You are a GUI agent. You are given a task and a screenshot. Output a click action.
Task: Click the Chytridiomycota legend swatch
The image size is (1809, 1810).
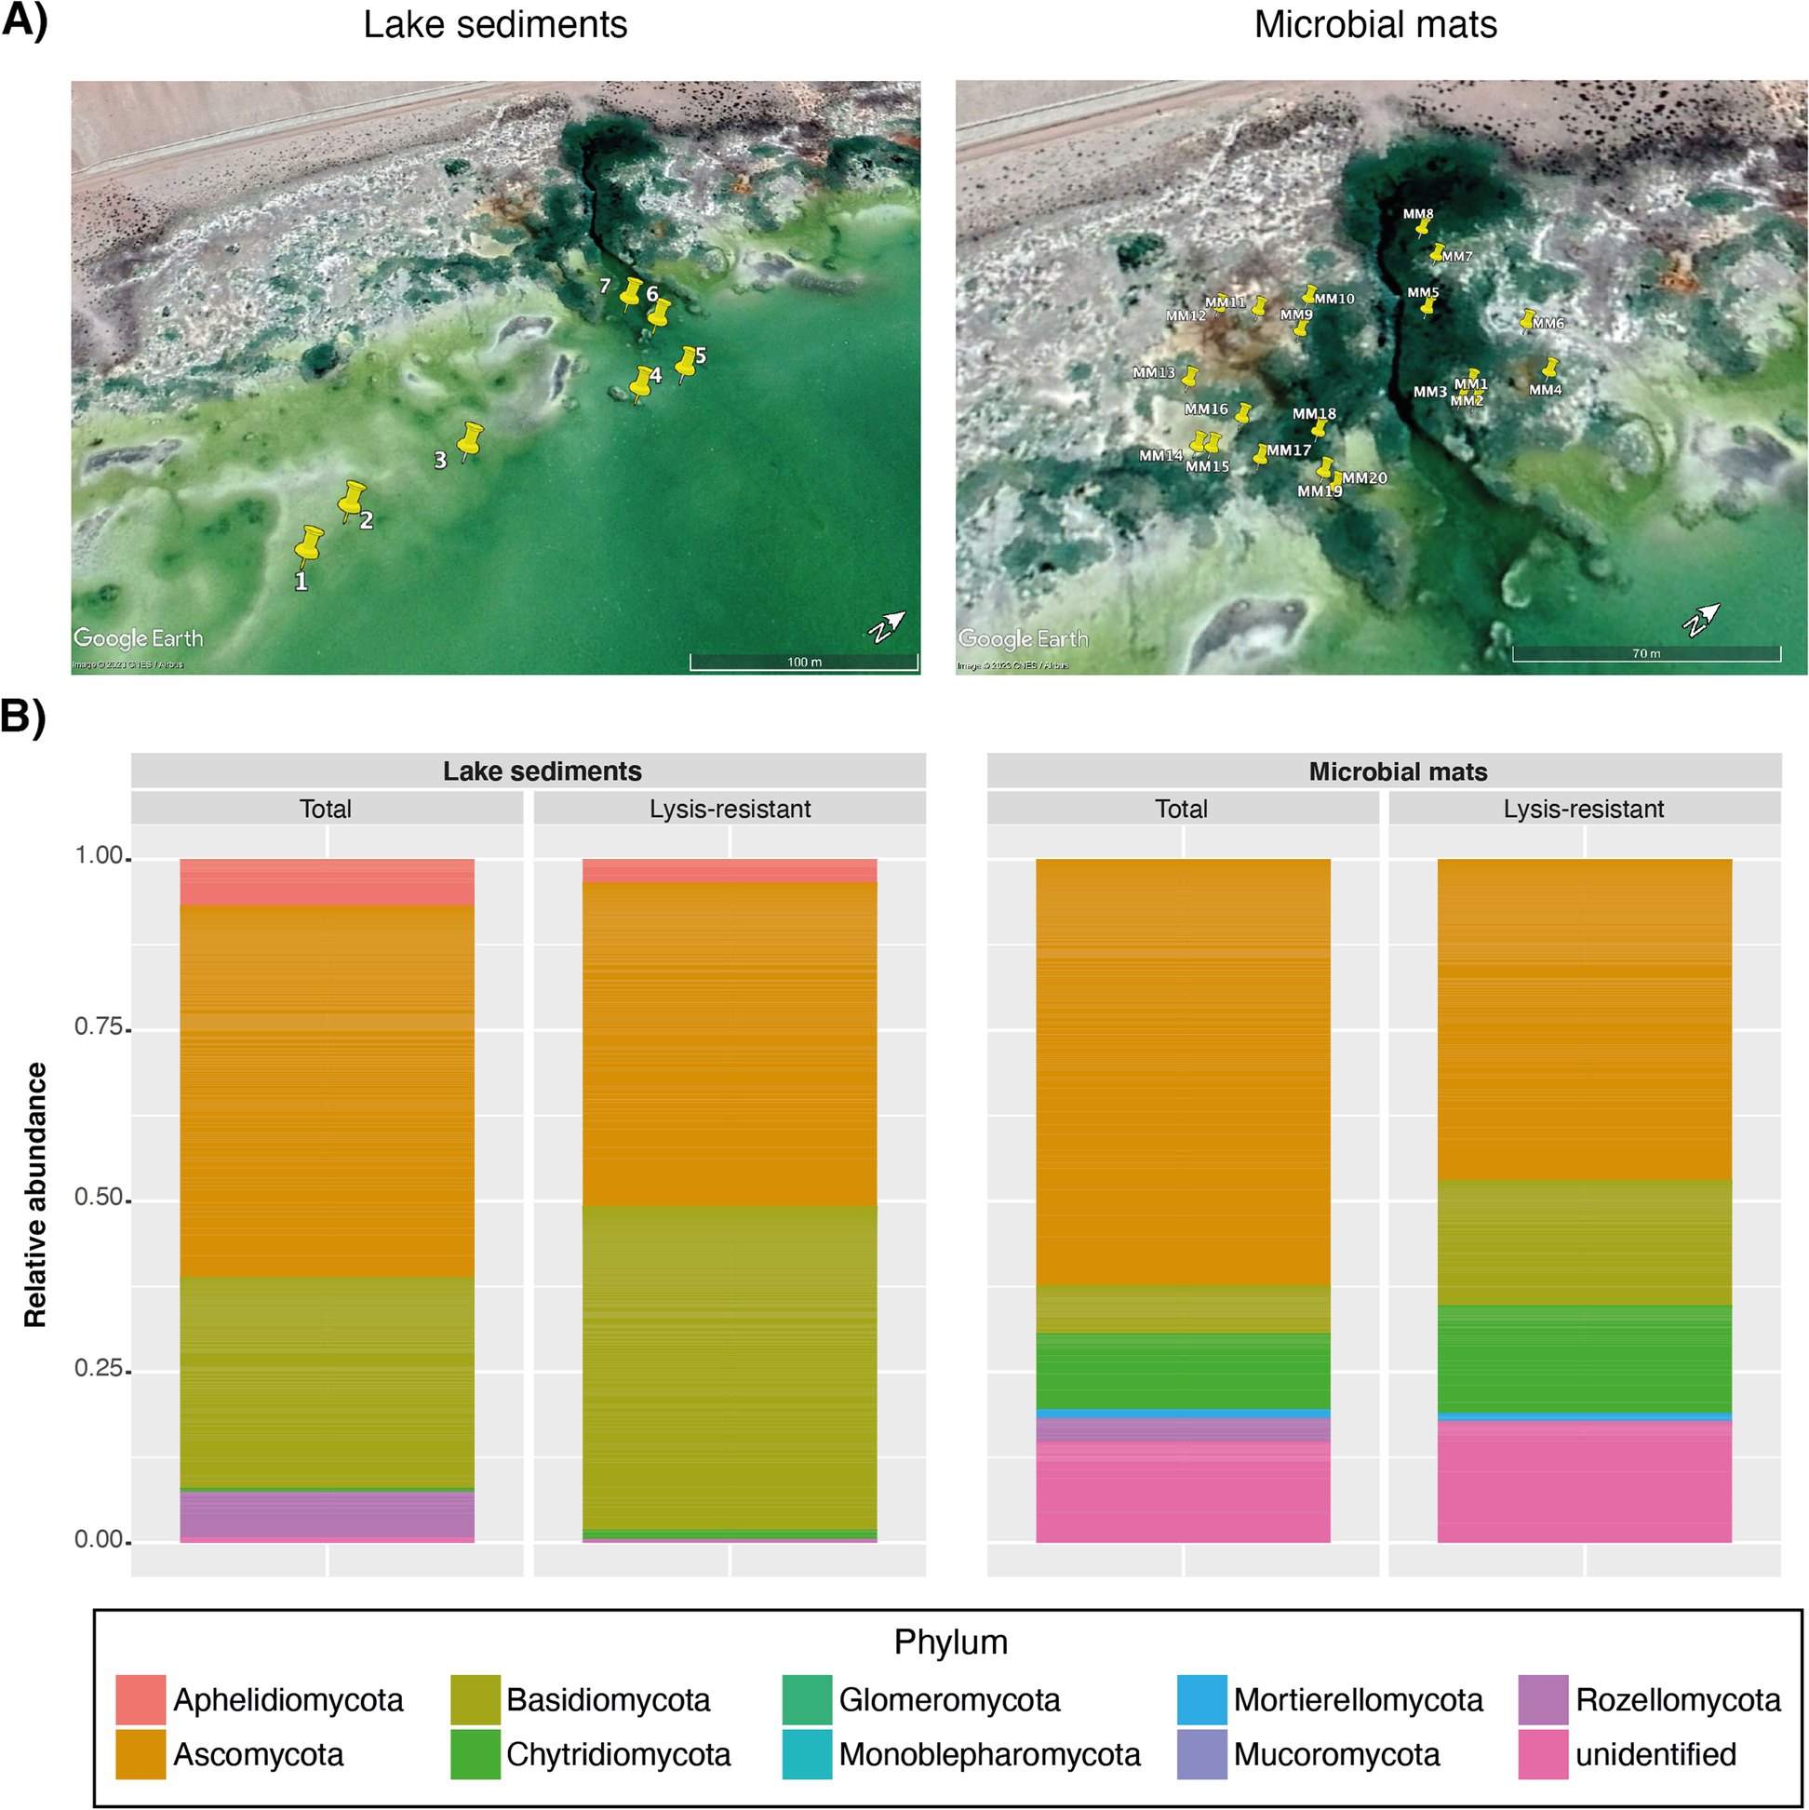point(475,1754)
